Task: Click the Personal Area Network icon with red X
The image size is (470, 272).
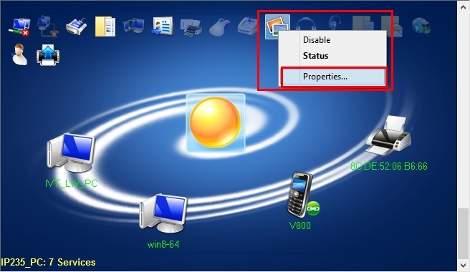Action: [19, 26]
